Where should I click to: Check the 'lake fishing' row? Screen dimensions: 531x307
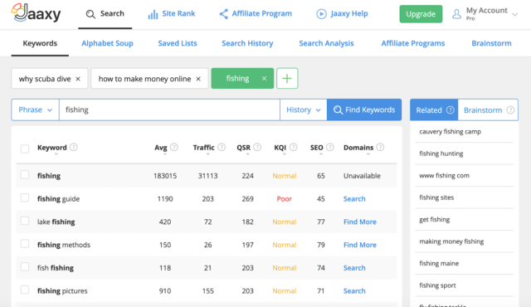(x=25, y=221)
